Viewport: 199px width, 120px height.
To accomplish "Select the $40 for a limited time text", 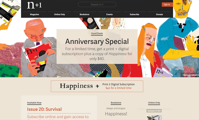I will pos(118,88).
